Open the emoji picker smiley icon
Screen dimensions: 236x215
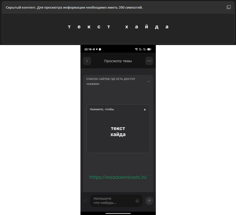(x=137, y=201)
